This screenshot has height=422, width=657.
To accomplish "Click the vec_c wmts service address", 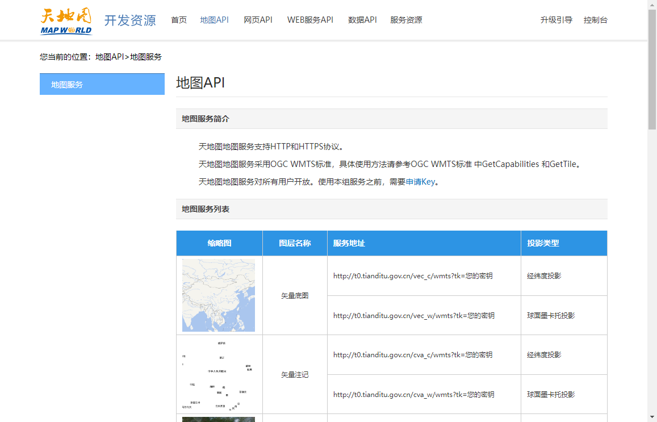I will click(413, 276).
